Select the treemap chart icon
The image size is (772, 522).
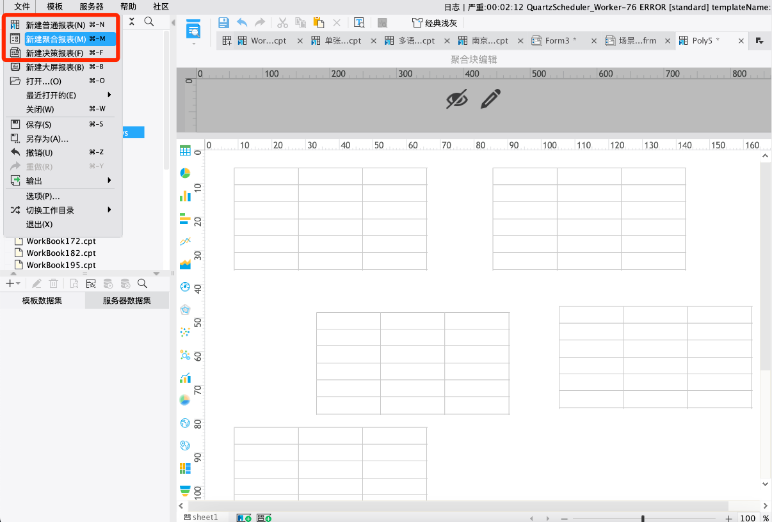click(x=185, y=468)
